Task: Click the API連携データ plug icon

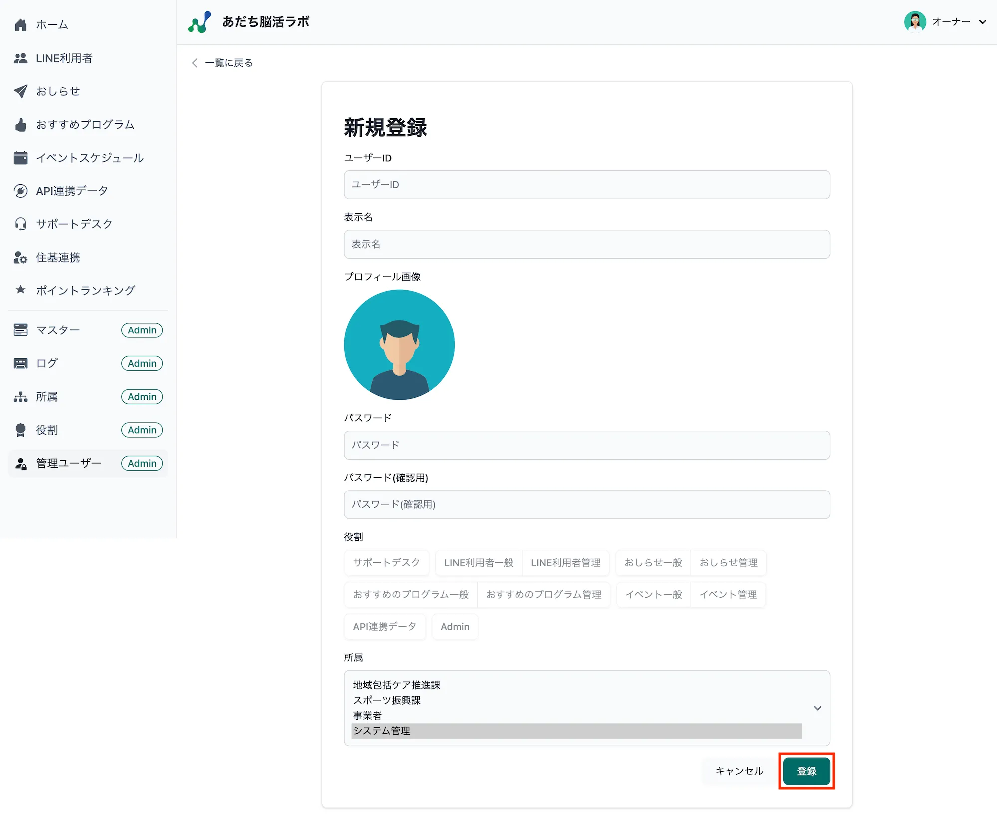Action: [x=20, y=191]
